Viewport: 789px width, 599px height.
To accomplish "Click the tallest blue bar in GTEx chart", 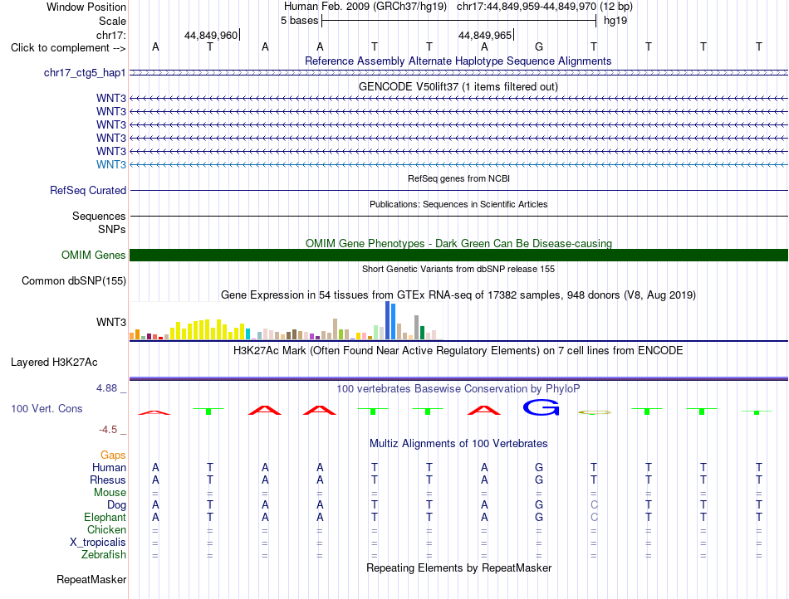I will point(388,320).
